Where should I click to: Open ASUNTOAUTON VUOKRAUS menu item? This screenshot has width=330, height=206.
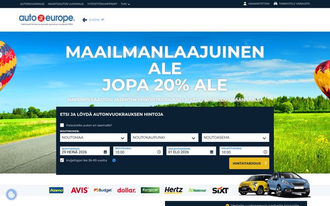[x=66, y=4]
